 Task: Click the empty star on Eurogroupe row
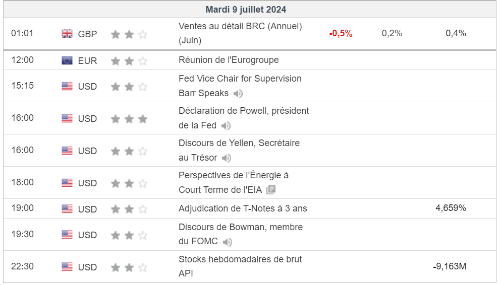tap(143, 61)
